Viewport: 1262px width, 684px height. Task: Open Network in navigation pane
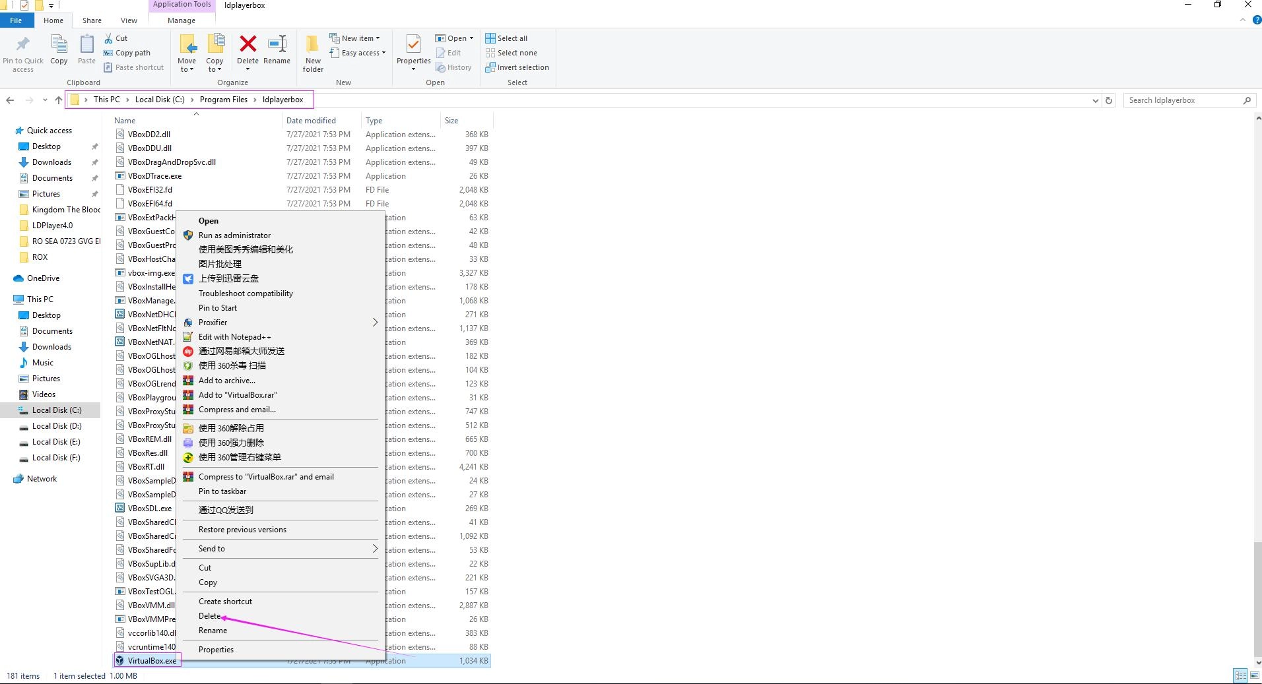(x=42, y=479)
